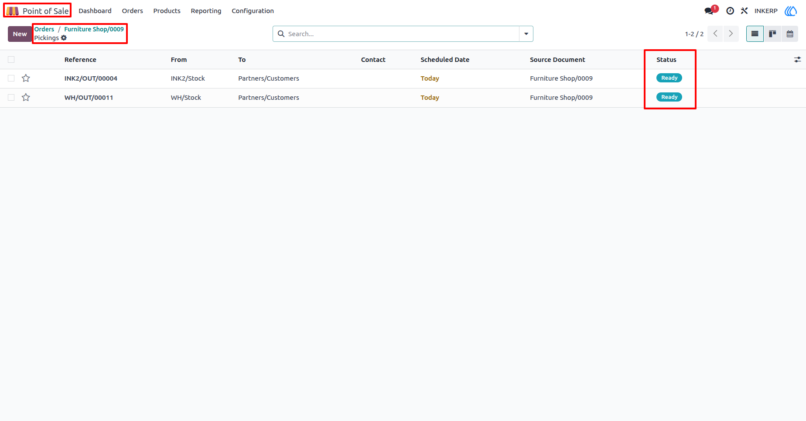
Task: Check the WH/OUT/00011 row checkbox
Action: tap(11, 98)
